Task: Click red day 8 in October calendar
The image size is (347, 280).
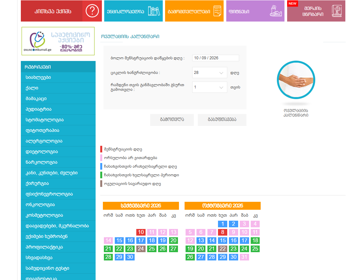Action: pyautogui.click(x=223, y=232)
